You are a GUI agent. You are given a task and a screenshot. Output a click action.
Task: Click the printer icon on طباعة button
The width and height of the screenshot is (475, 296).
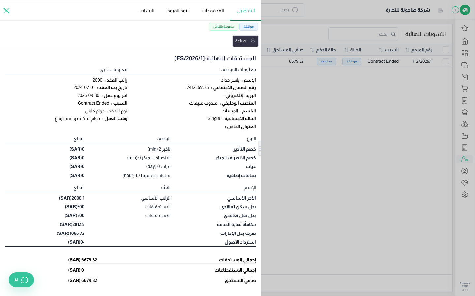(253, 41)
